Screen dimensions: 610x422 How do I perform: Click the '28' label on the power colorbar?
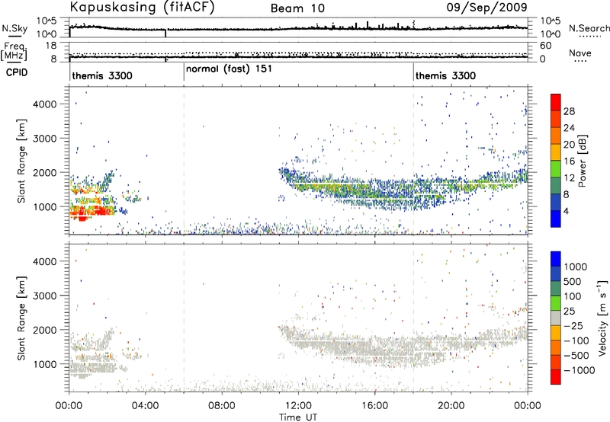[569, 111]
